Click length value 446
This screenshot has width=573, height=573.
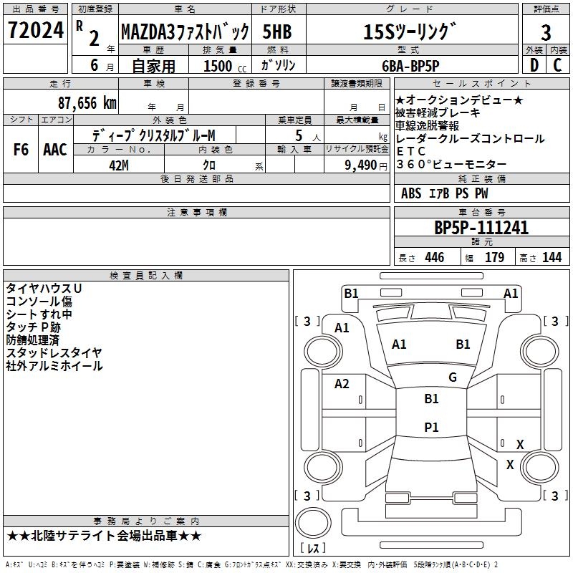tap(435, 257)
